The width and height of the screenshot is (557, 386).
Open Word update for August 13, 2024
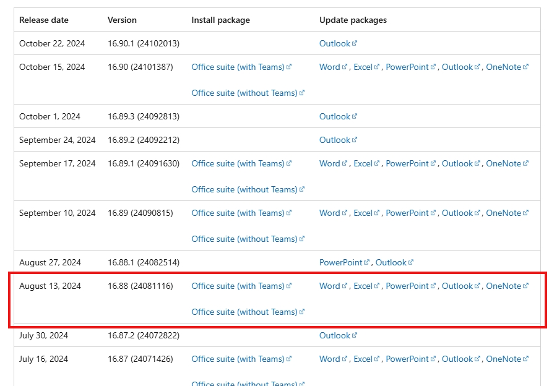click(x=333, y=286)
